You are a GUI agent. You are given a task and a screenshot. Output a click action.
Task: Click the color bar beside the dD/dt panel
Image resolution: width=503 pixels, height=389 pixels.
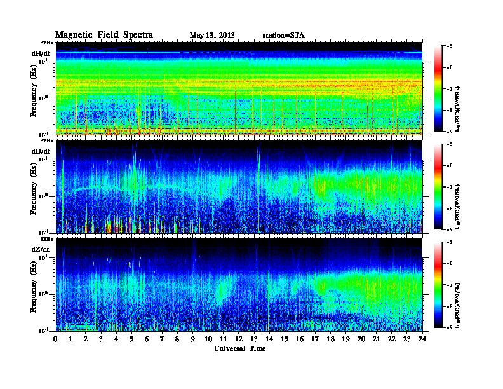click(438, 187)
